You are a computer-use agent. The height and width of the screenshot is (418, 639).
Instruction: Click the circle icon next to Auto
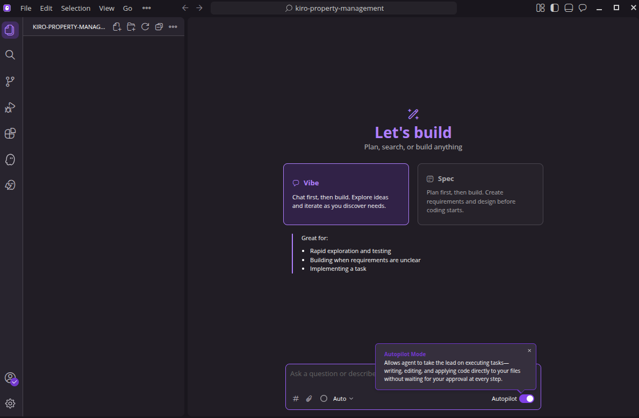tap(324, 399)
